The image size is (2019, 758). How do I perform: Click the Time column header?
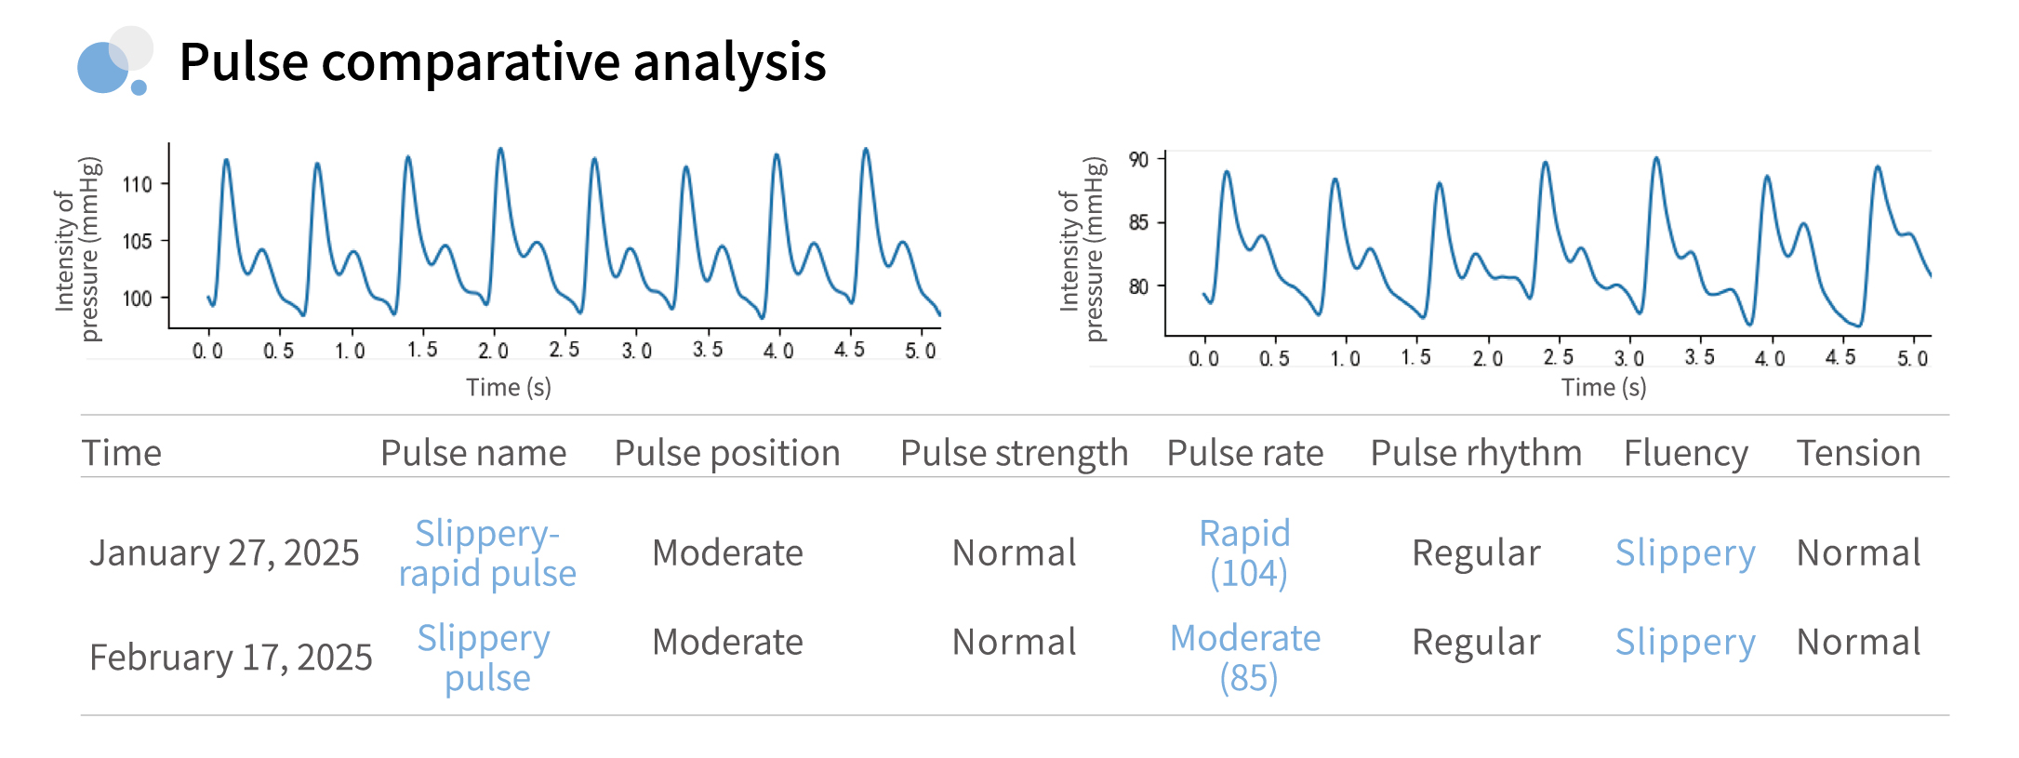pyautogui.click(x=122, y=453)
